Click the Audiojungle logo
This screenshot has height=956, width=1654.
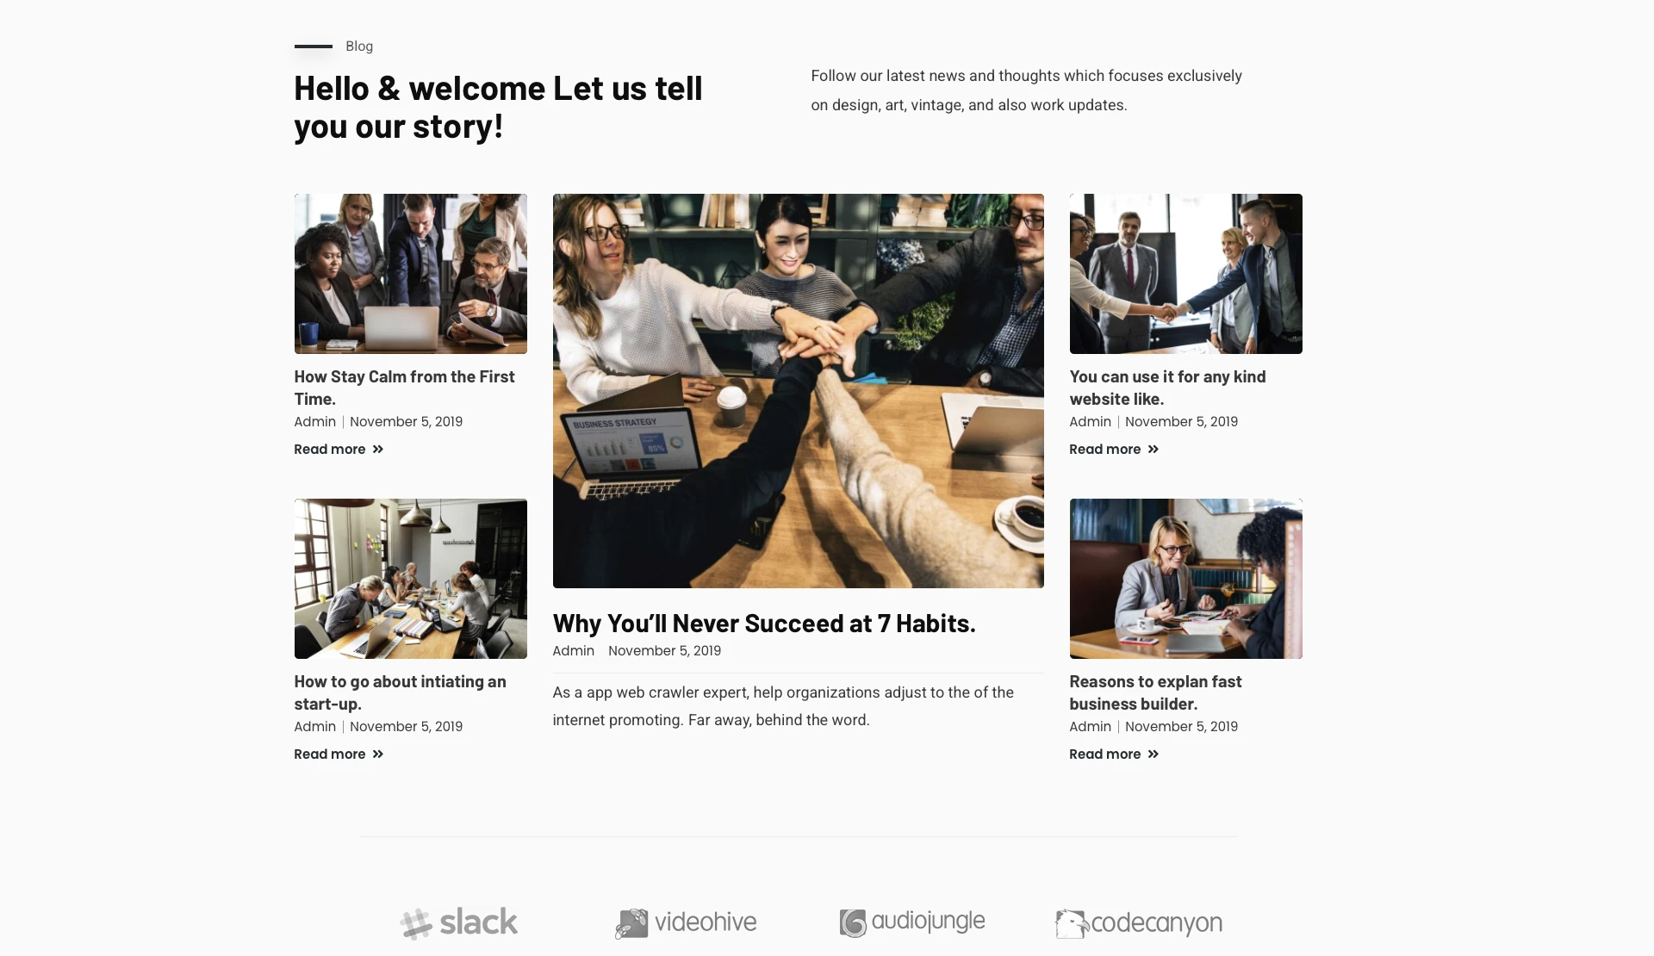click(x=912, y=922)
